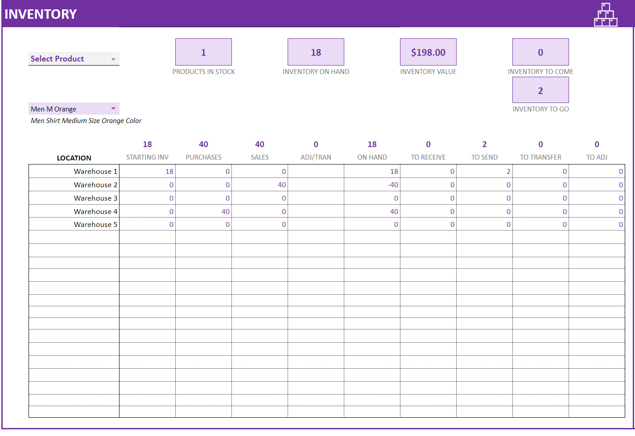Click the Men Shirt Medium Size Orange Color description
This screenshot has height=436, width=635.
pyautogui.click(x=86, y=120)
